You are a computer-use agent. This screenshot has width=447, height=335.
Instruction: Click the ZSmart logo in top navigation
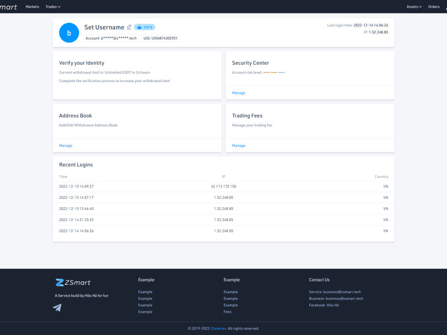pos(8,7)
